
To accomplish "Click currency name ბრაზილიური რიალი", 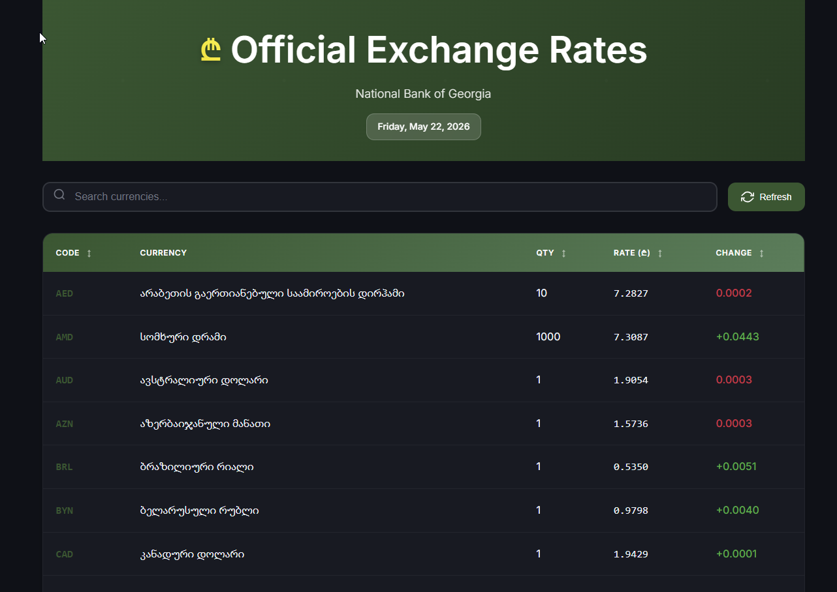I will [197, 467].
